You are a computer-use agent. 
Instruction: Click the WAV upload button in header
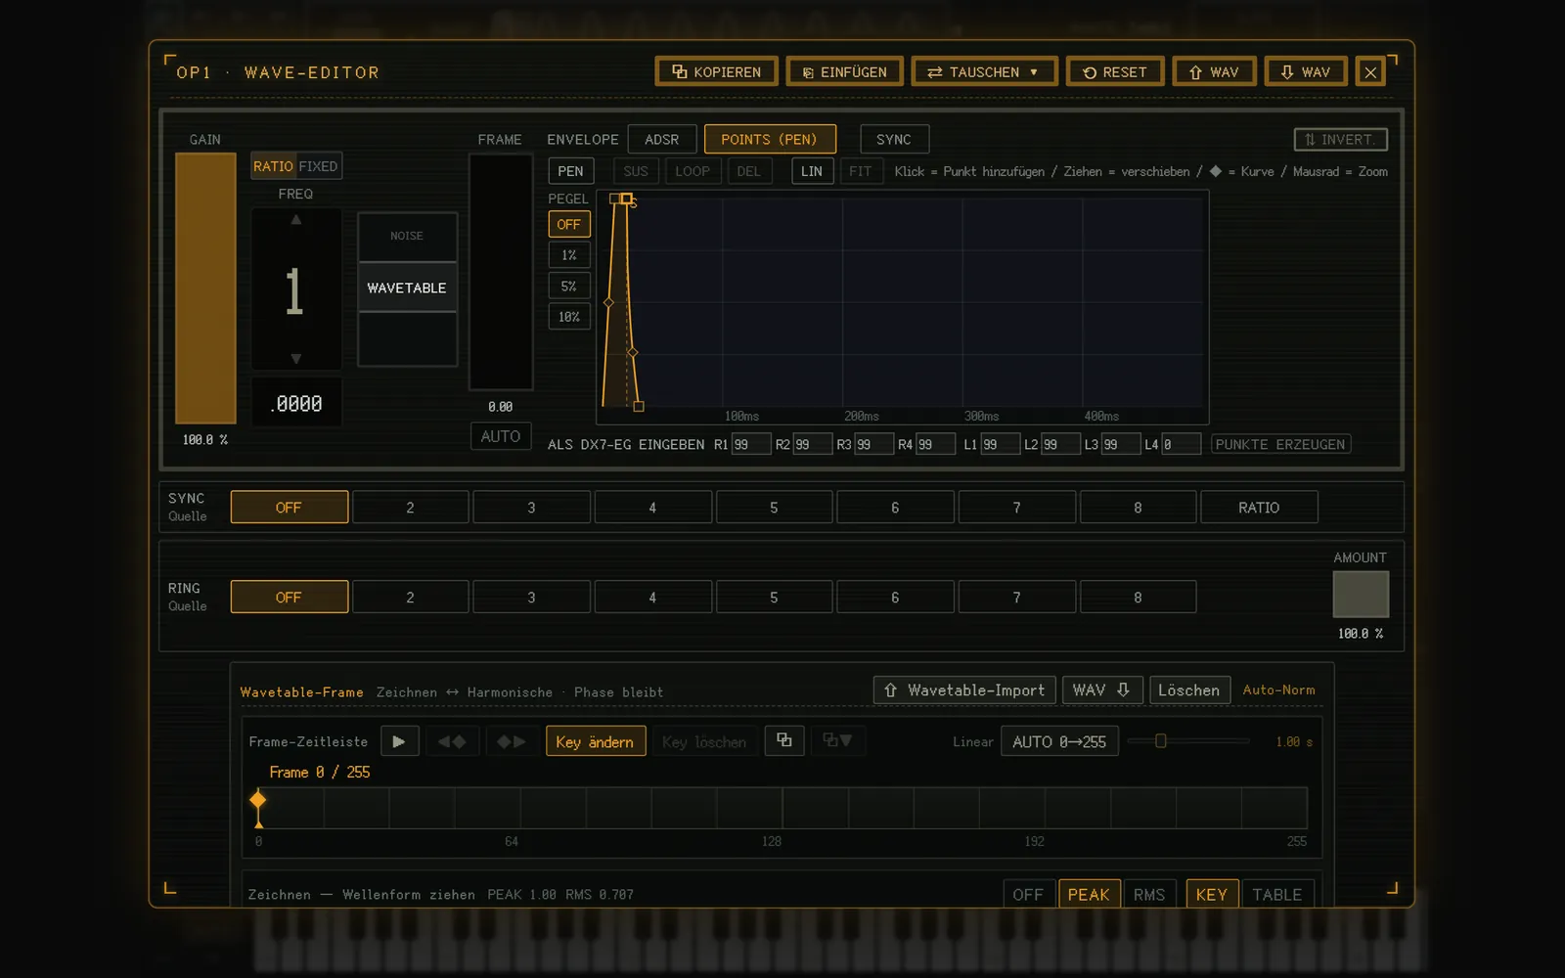pos(1214,72)
